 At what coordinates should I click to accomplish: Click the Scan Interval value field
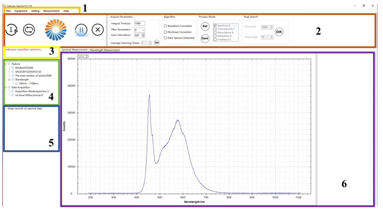pyautogui.click(x=138, y=35)
